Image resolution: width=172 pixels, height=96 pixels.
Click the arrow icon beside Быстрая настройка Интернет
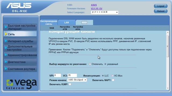point(6,27)
